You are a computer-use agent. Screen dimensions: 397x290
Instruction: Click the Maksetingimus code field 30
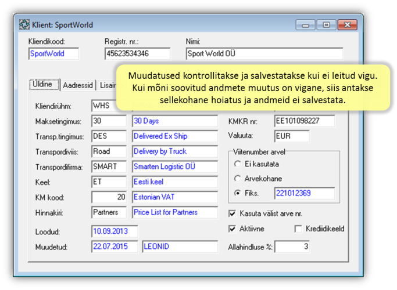109,121
